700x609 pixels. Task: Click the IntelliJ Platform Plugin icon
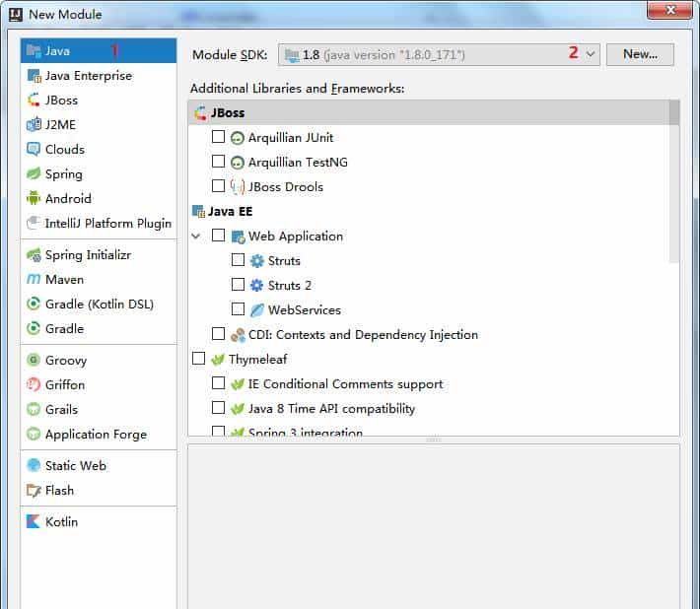pyautogui.click(x=34, y=223)
